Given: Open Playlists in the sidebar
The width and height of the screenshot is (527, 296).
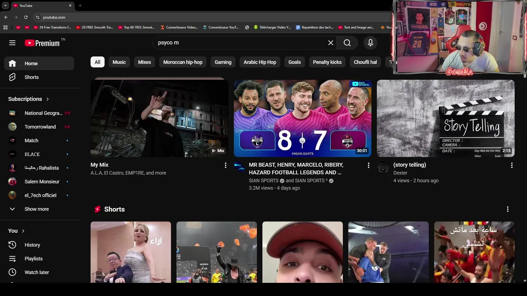Looking at the screenshot, I should coord(39,259).
